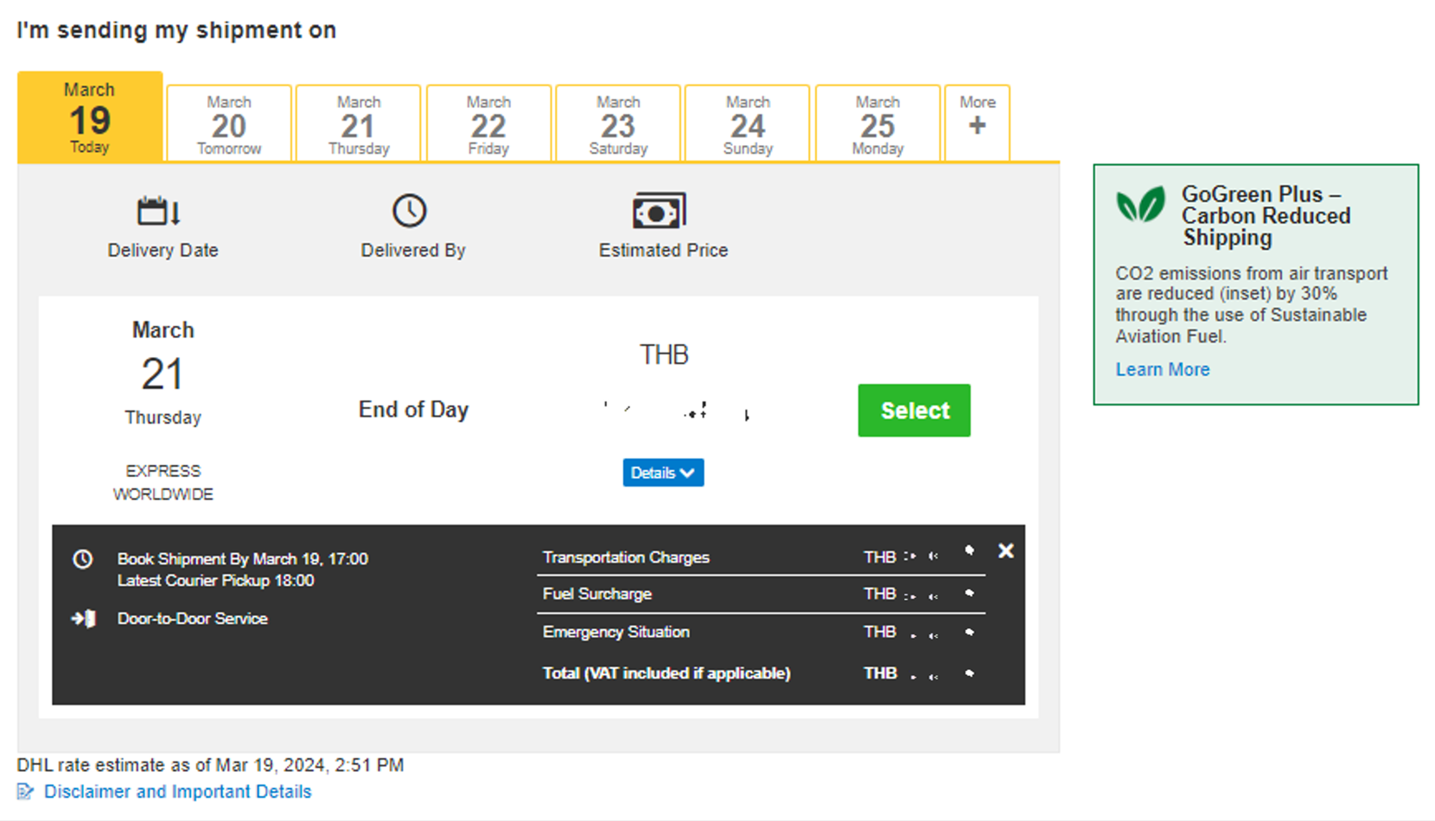Click the document icon beside Disclaimer link

point(26,791)
